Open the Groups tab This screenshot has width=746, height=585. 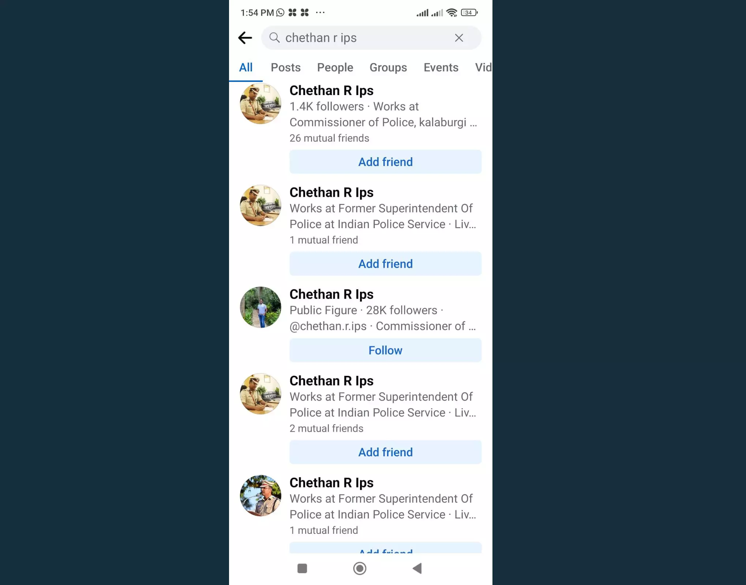point(388,67)
